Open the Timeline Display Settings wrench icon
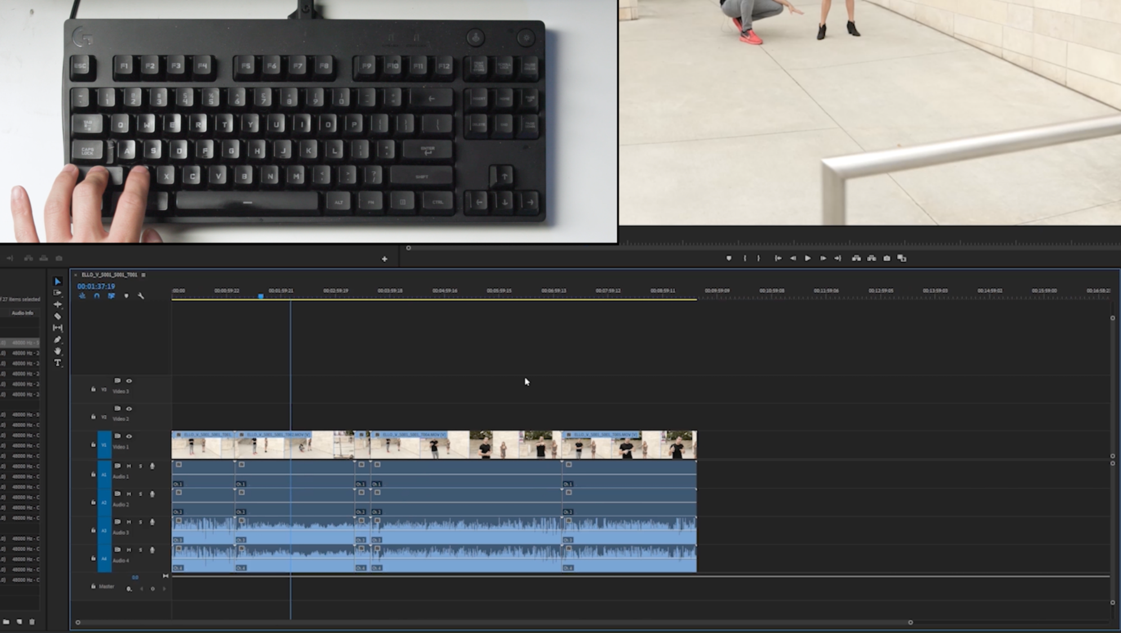The image size is (1121, 633). 141,296
